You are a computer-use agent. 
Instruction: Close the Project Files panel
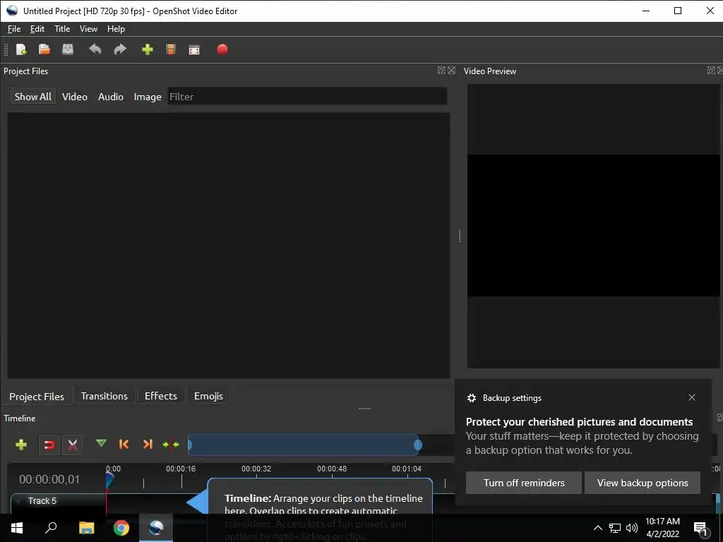[451, 70]
